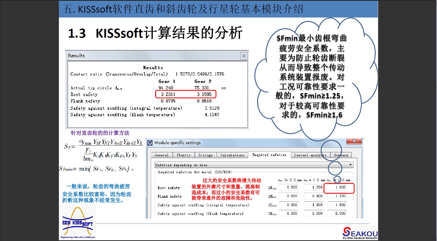This screenshot has width=437, height=241.
Task: Click the purple text '针对直齿轮的的计算方法'
Action: [100, 133]
